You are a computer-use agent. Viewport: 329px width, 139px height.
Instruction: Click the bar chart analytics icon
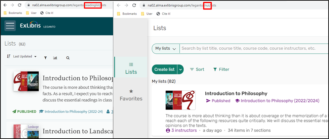55,58
